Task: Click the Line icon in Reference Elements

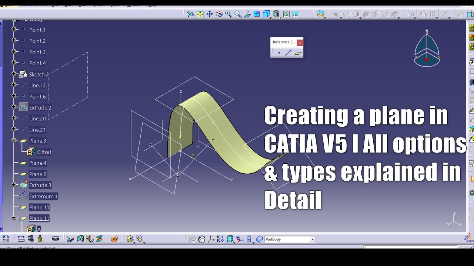Action: tap(288, 53)
